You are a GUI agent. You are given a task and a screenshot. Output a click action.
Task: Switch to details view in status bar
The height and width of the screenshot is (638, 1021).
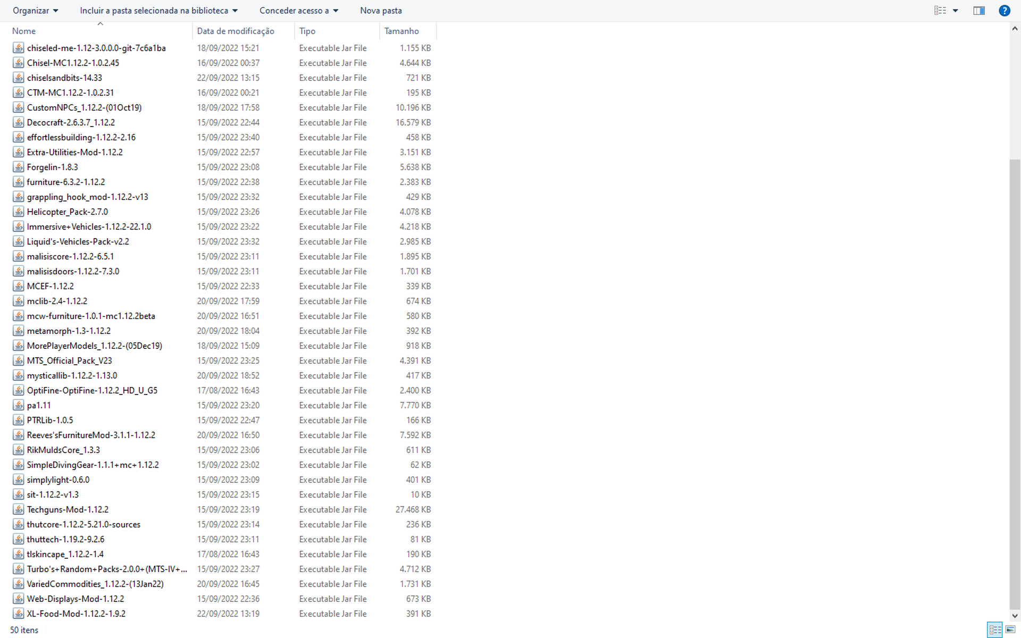[x=995, y=629]
